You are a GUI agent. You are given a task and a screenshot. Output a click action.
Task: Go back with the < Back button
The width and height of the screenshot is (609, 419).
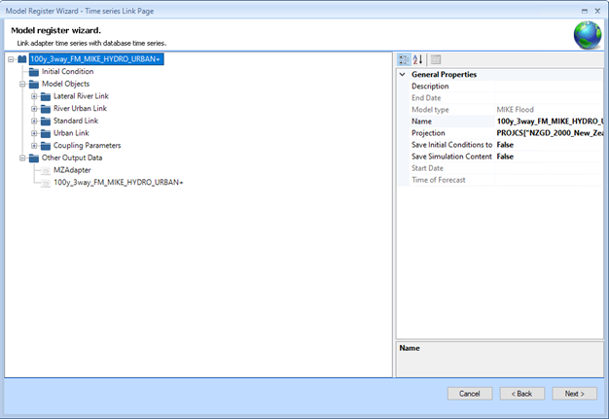[522, 394]
